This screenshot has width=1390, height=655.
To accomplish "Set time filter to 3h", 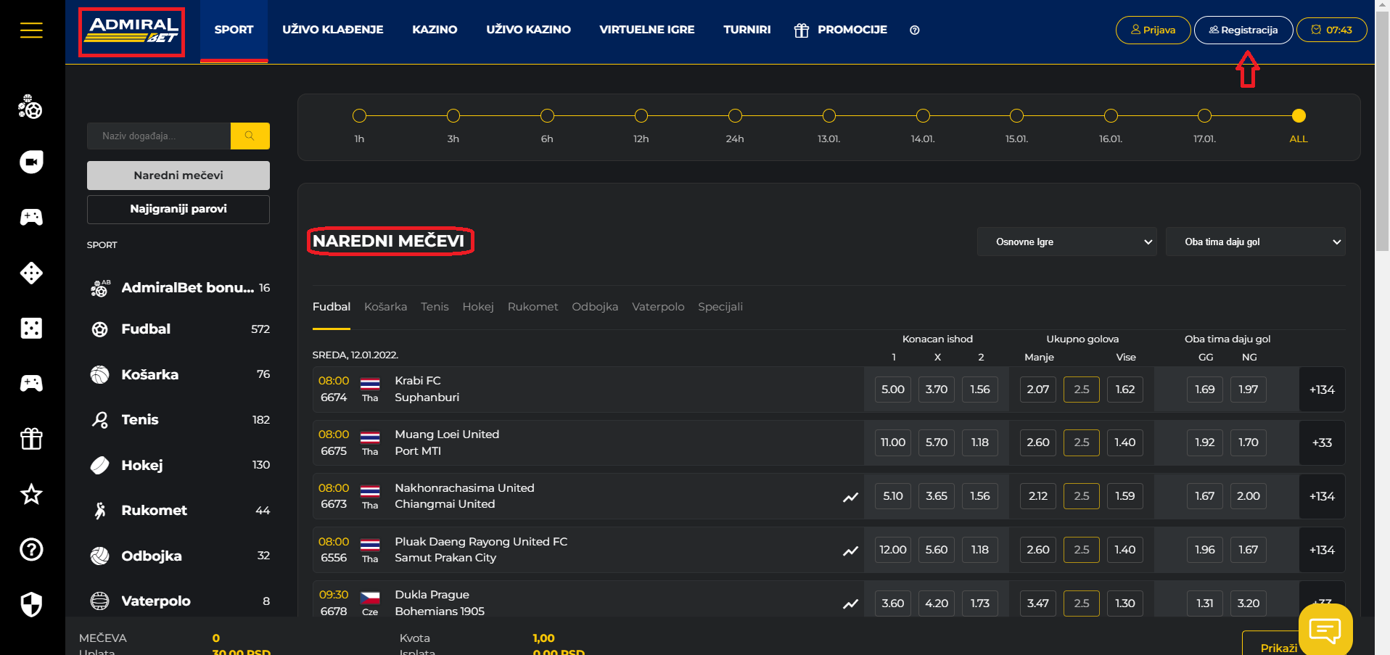I will (453, 116).
